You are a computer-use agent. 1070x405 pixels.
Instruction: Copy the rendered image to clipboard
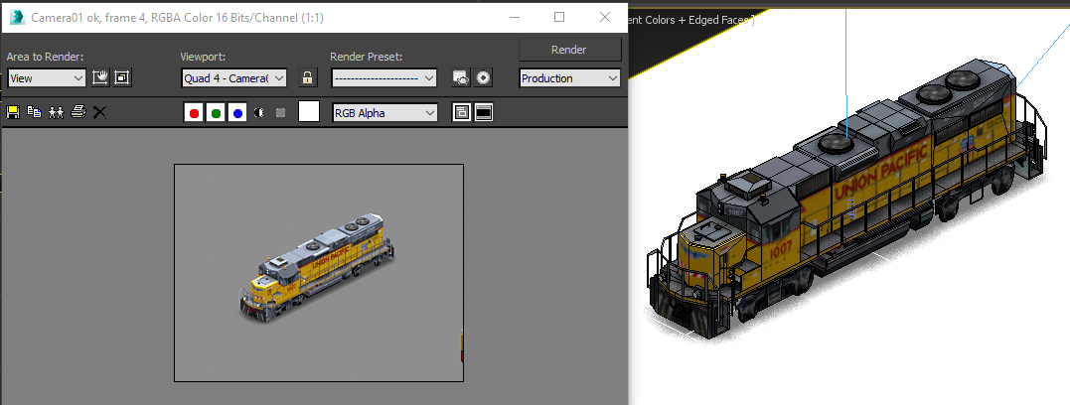pos(34,112)
